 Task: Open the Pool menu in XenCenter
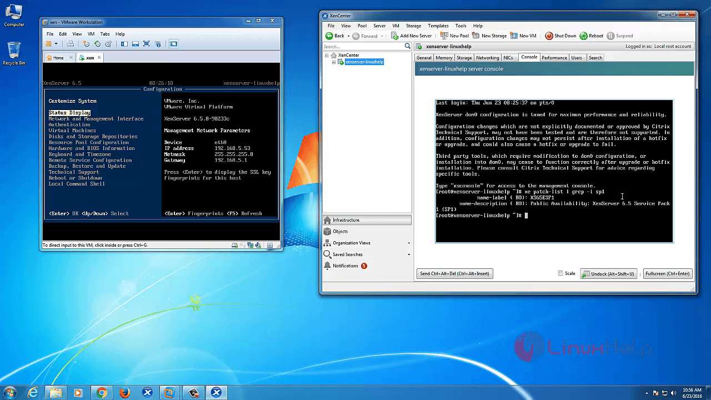point(362,26)
